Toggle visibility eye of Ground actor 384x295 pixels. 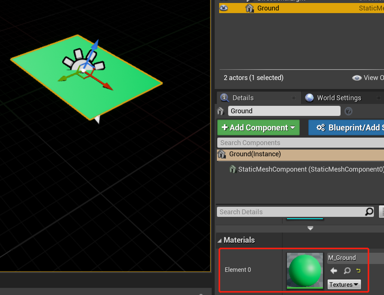(x=223, y=8)
